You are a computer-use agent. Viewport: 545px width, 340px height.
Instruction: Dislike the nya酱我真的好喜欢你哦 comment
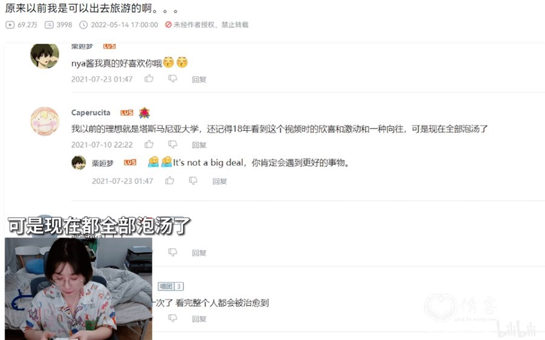(x=173, y=79)
